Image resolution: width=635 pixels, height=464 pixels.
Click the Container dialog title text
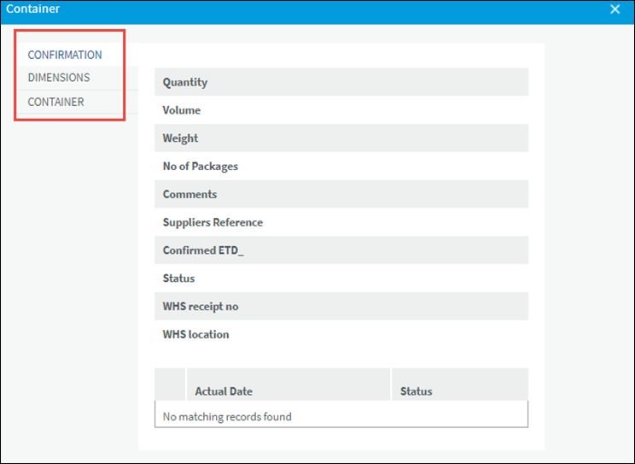pos(32,9)
